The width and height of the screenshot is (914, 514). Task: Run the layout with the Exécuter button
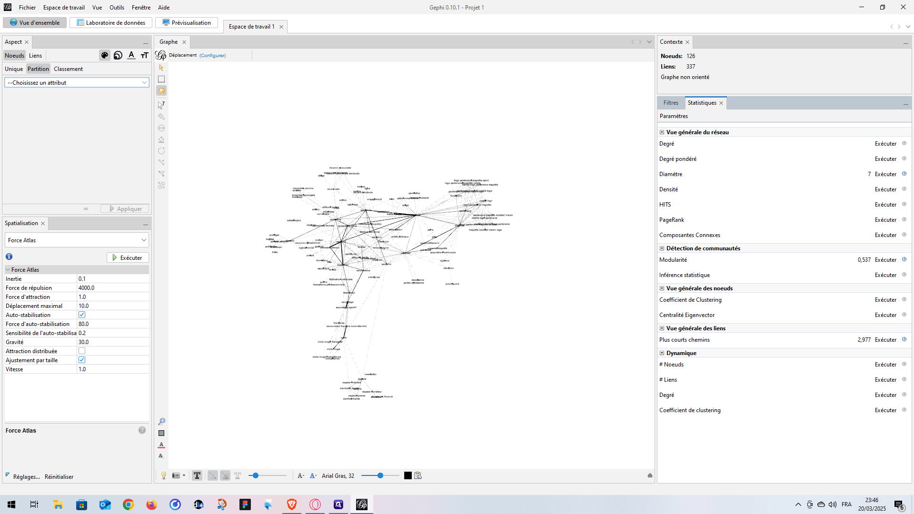pos(128,257)
